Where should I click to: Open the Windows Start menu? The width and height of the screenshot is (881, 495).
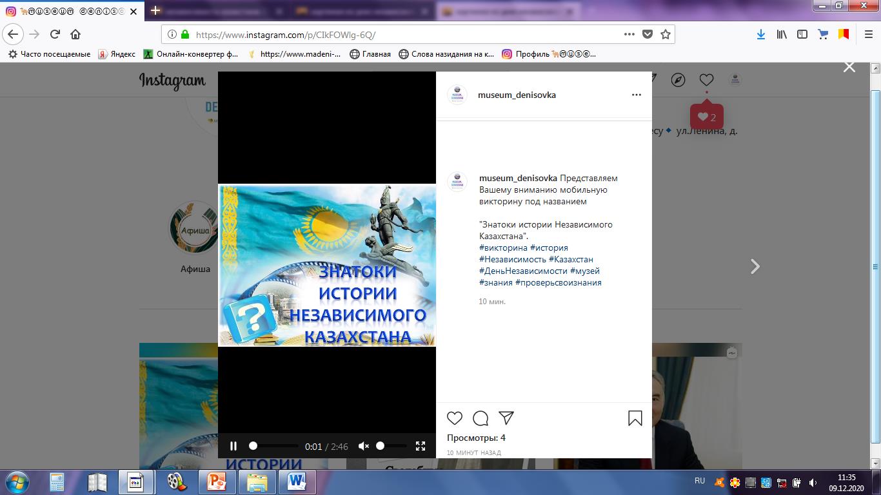tap(16, 482)
